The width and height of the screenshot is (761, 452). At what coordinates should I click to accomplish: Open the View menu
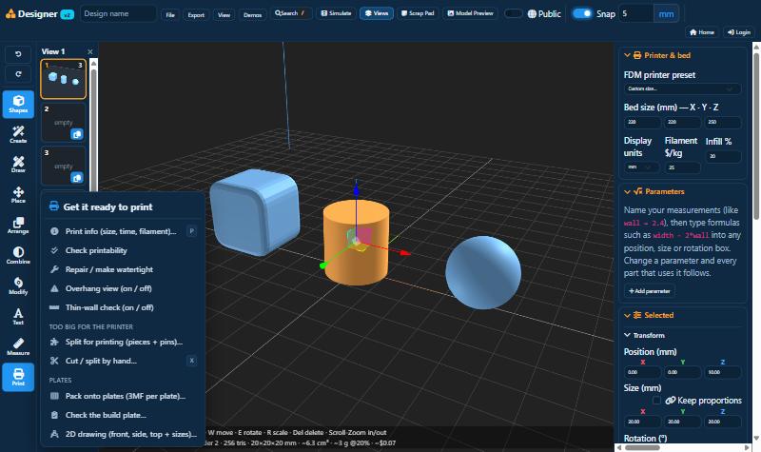pos(224,14)
